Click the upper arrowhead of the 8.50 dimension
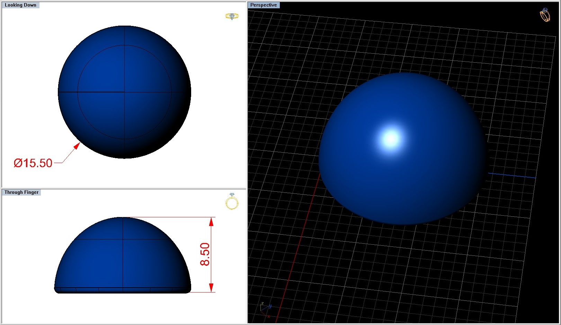The image size is (561, 325). [x=211, y=222]
